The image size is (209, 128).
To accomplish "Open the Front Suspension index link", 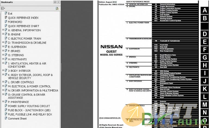I will [x=167, y=49].
